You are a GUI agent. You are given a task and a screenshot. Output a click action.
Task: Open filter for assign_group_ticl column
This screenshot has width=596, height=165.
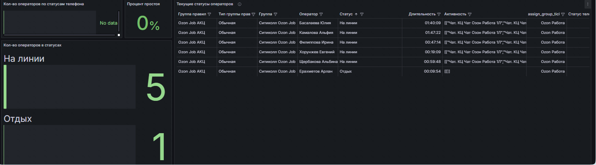click(x=563, y=14)
